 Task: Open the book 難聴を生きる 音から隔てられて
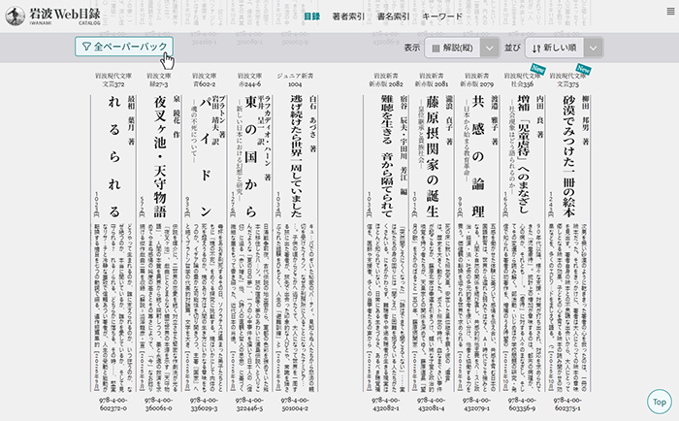click(387, 156)
